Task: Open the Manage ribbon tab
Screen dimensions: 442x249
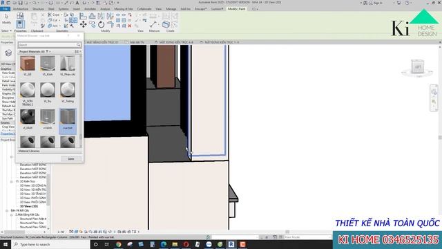Action: coord(171,9)
